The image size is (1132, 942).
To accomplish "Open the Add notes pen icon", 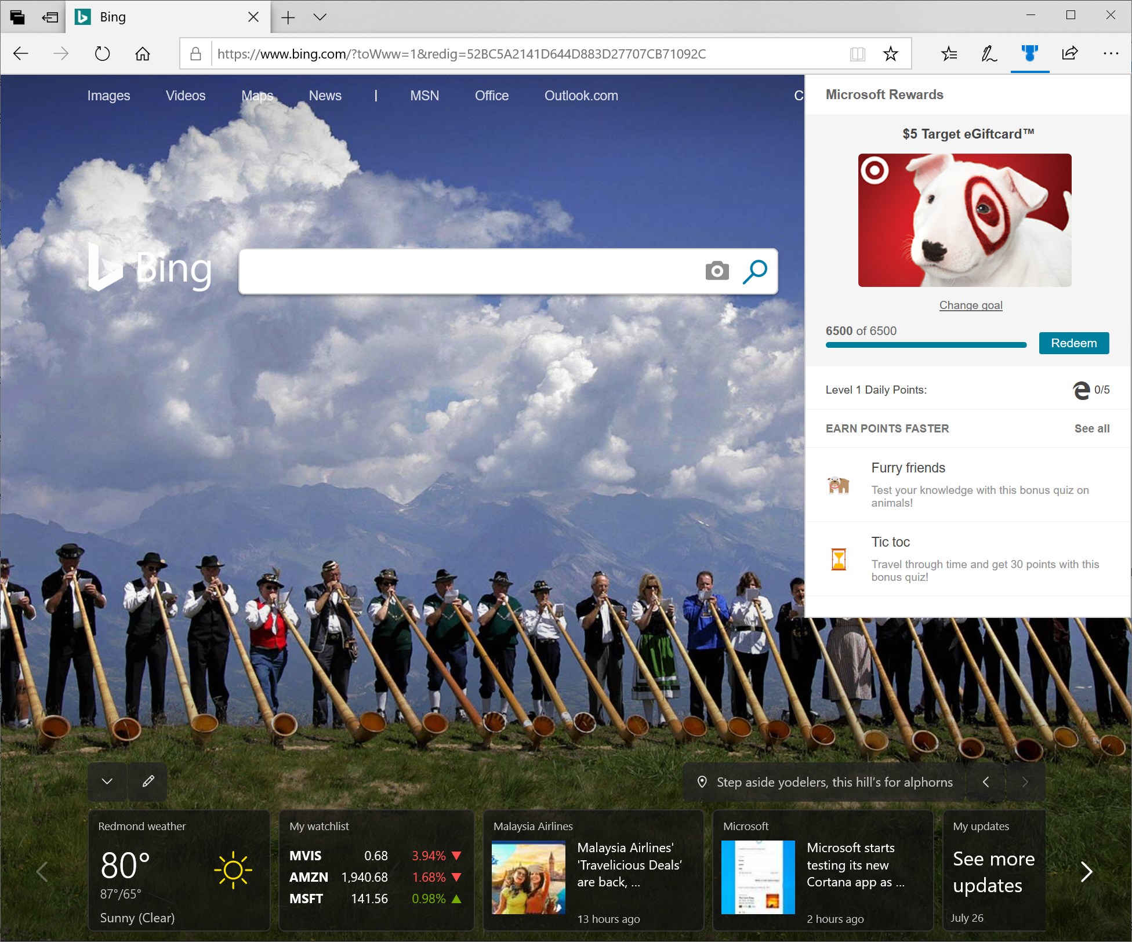I will (x=989, y=54).
